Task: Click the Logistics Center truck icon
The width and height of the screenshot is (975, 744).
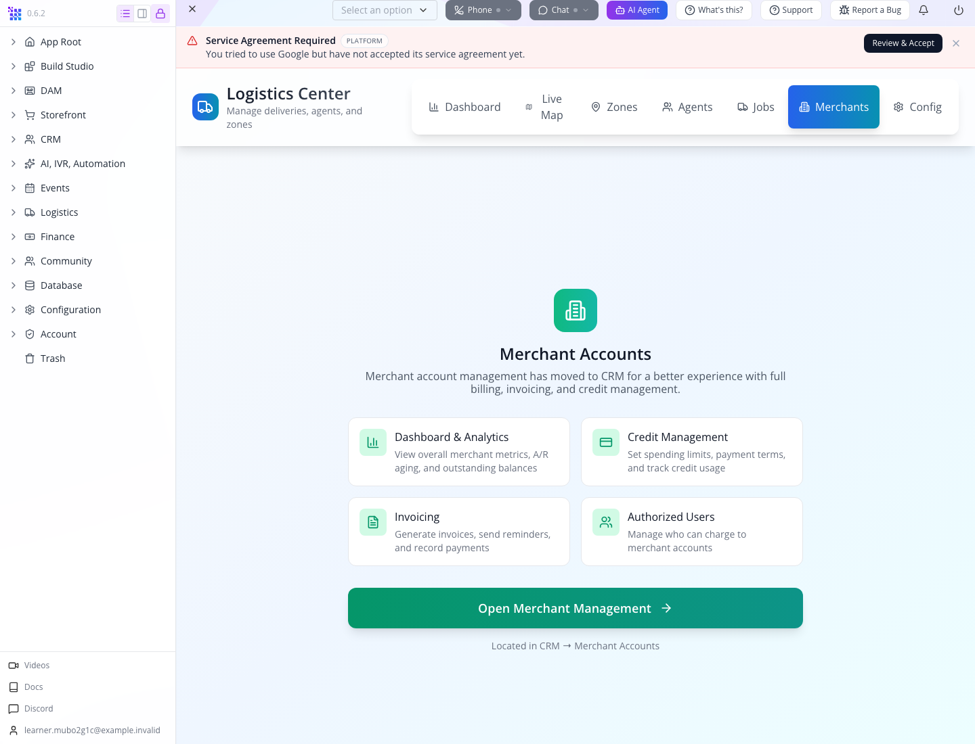Action: 205,107
